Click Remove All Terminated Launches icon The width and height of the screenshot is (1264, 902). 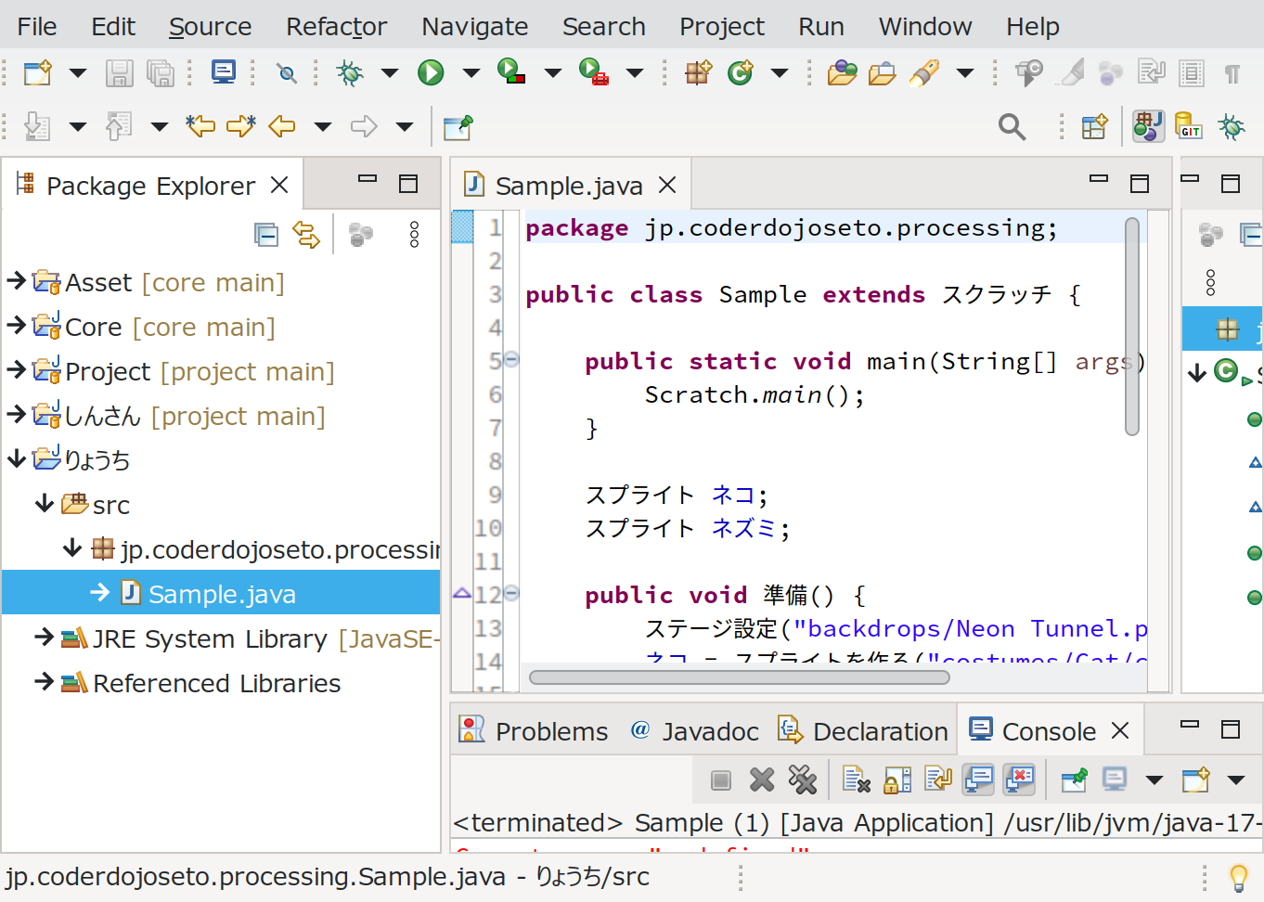click(x=802, y=780)
